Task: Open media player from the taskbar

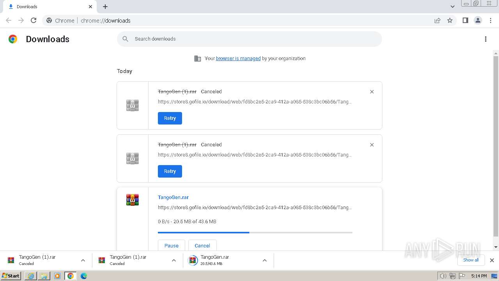Action: 57,276
